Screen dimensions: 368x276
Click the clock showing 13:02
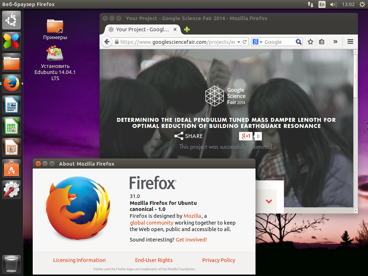tap(348, 4)
